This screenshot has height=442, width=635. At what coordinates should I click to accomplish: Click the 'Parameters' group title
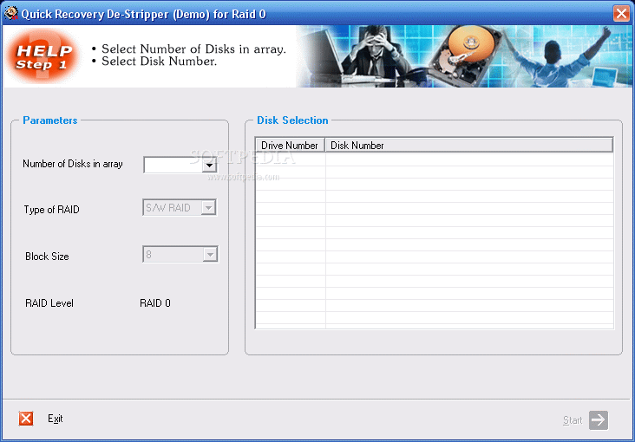[49, 120]
